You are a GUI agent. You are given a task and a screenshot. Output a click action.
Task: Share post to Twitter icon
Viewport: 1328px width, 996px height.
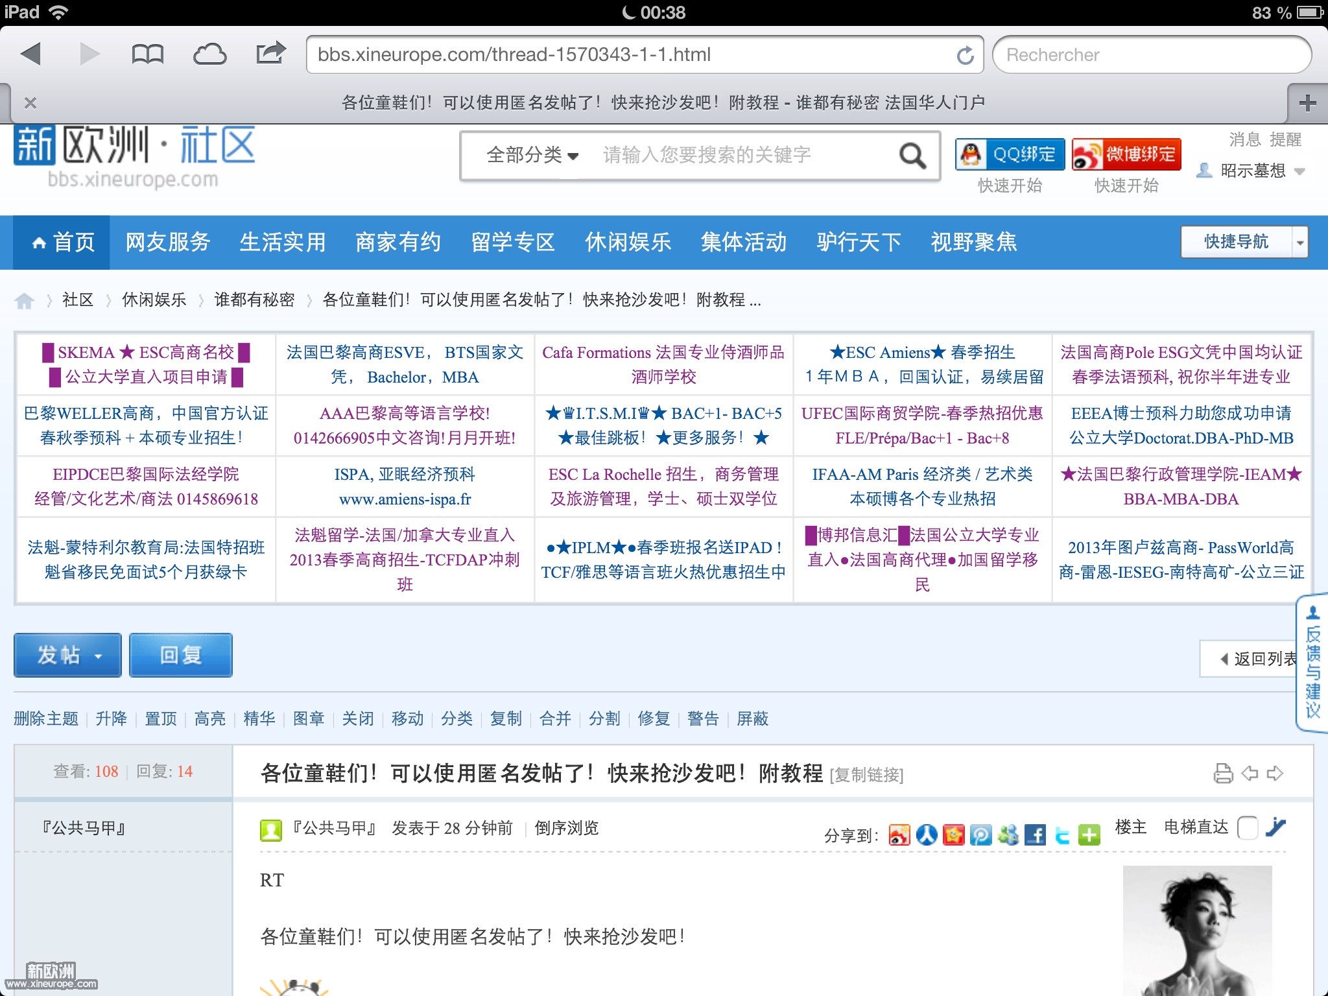1062,835
